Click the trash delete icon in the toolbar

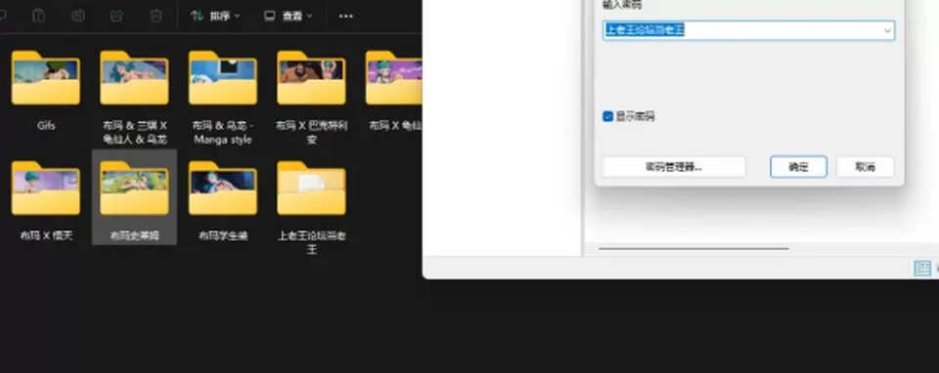pos(156,16)
